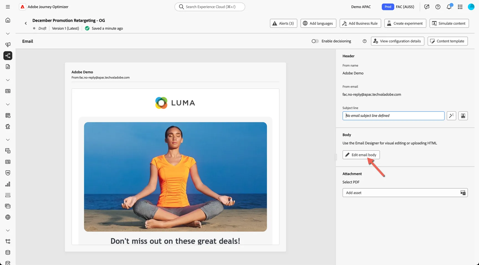Open Campaigns megaphone icon in sidebar

(8, 45)
